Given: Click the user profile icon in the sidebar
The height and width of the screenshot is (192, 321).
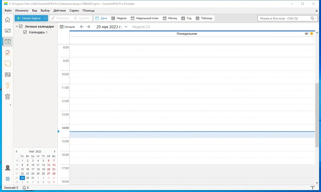Looking at the screenshot, I should 7,168.
